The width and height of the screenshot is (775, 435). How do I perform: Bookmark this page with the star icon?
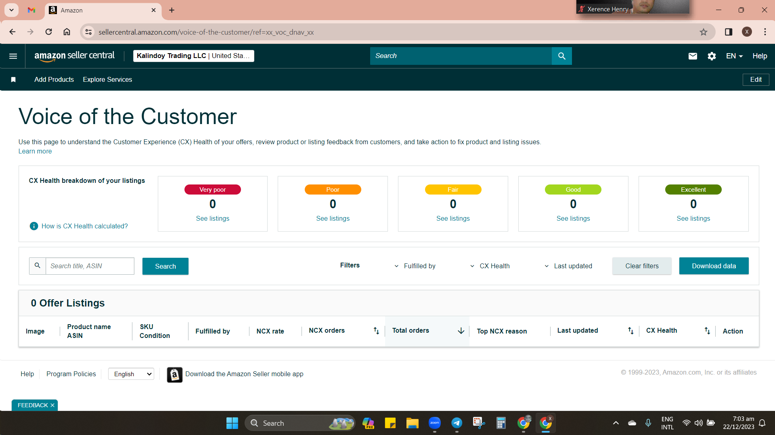pyautogui.click(x=704, y=32)
